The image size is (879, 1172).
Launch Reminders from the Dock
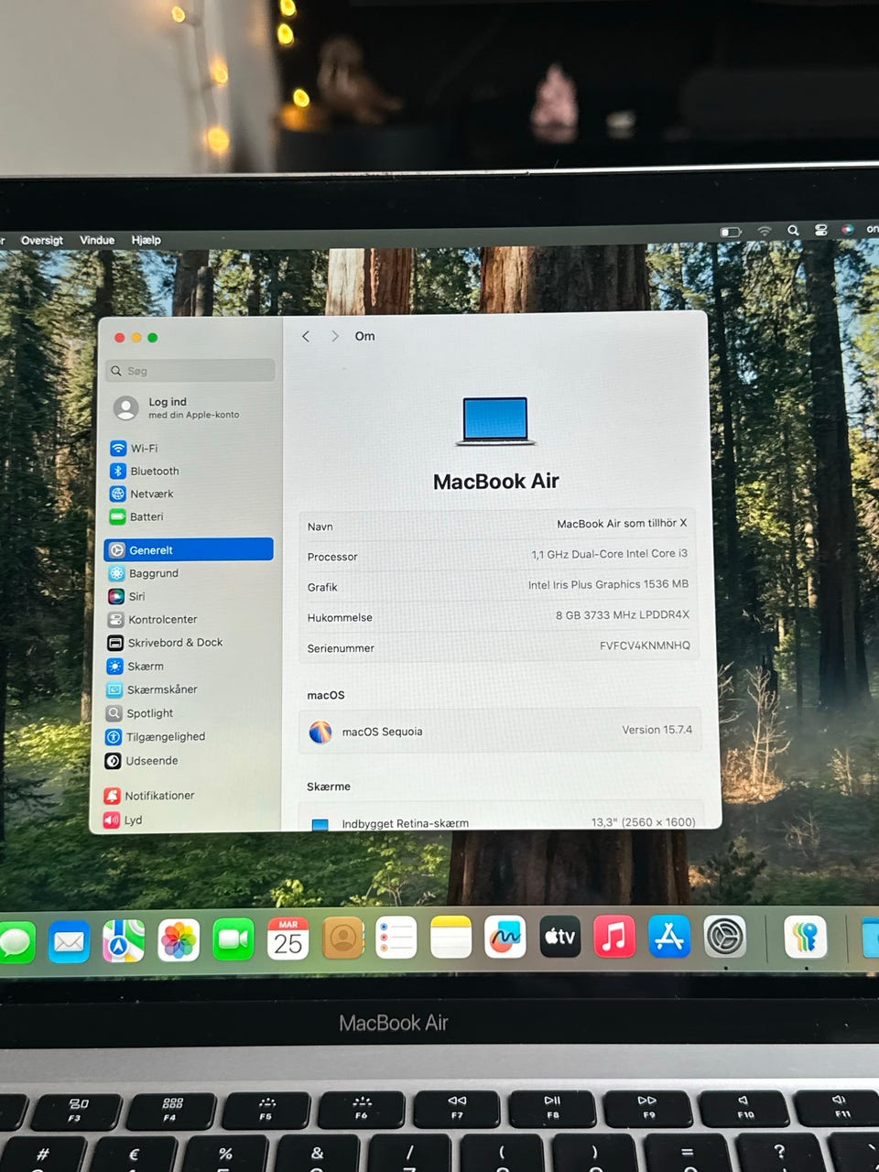(396, 939)
